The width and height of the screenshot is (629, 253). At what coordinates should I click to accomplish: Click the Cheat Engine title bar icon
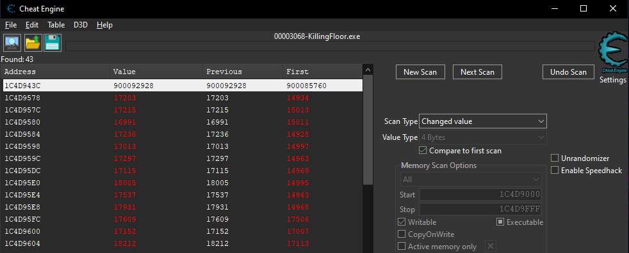(11, 9)
